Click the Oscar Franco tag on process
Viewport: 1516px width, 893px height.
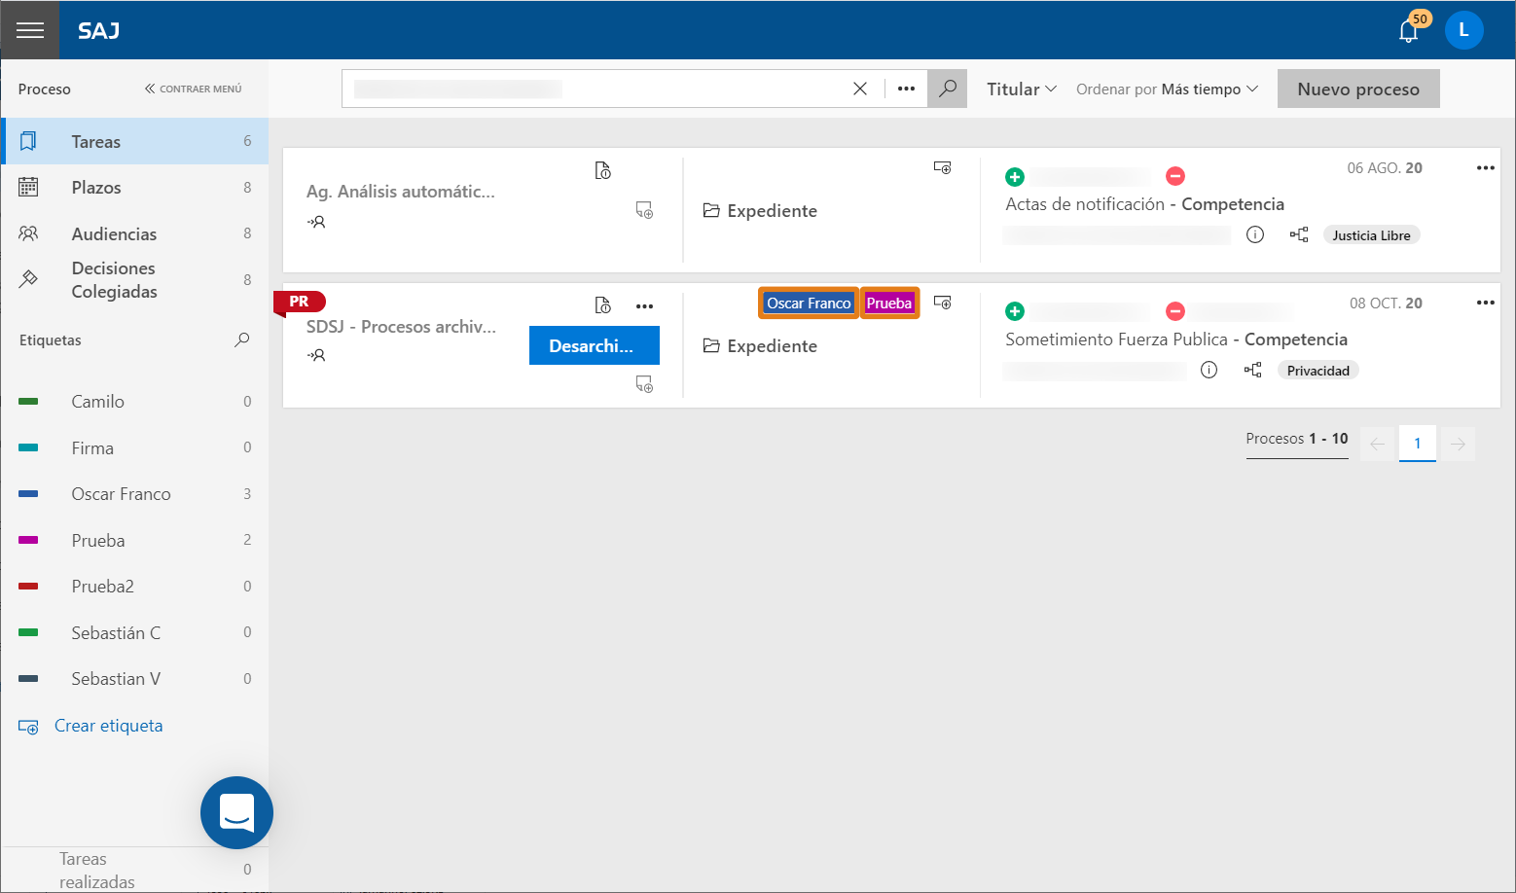(809, 303)
